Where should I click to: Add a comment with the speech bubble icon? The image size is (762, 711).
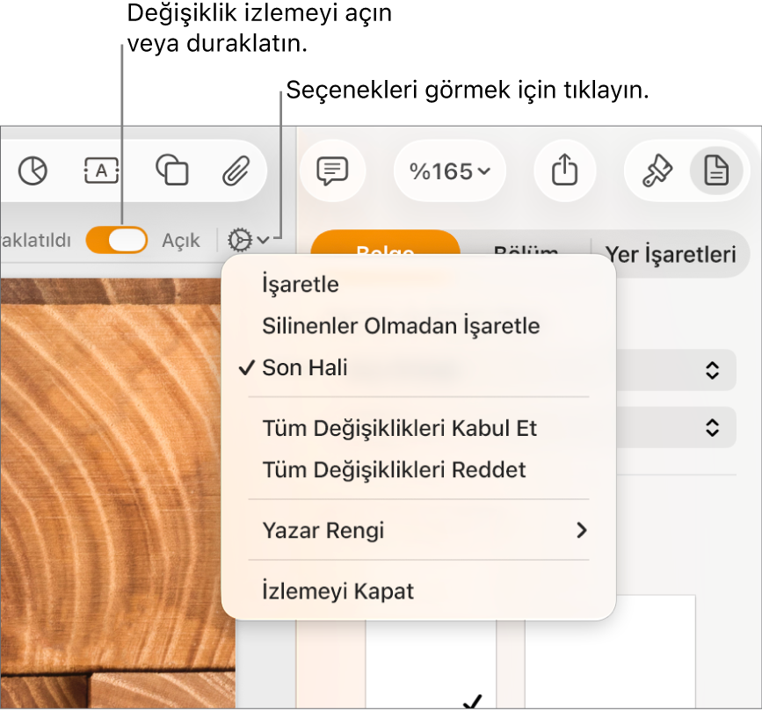coord(332,170)
